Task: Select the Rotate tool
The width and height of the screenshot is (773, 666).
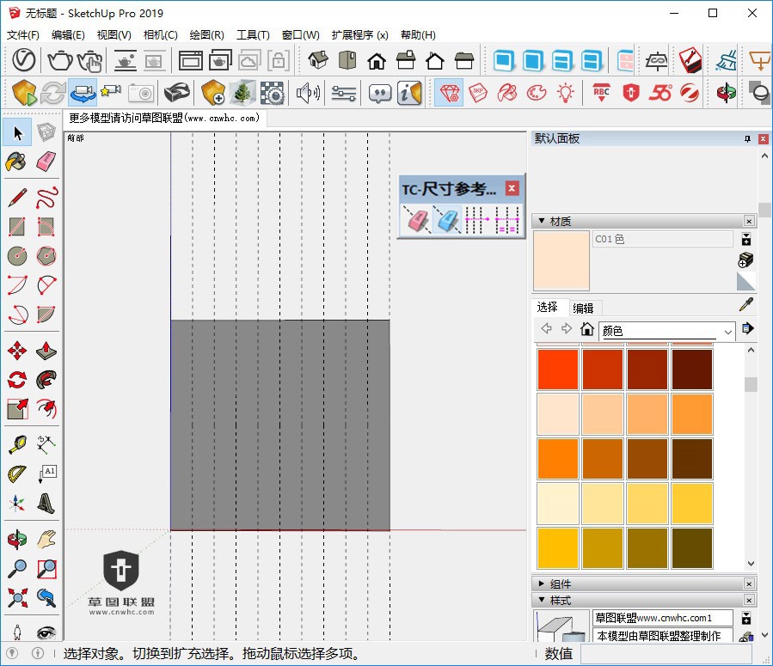Action: [16, 380]
